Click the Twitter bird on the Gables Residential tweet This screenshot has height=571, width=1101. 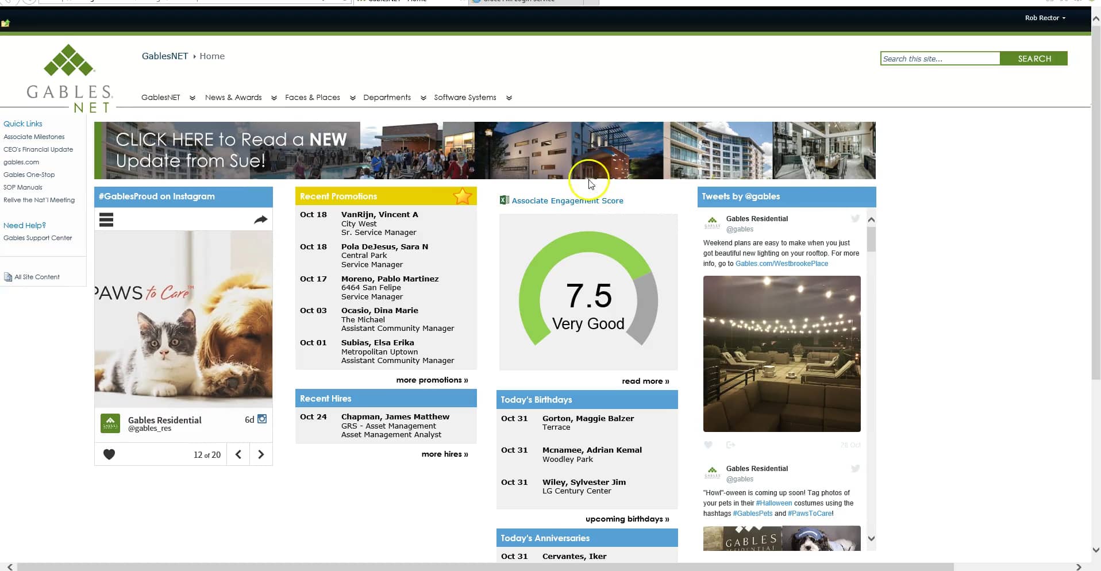(854, 218)
